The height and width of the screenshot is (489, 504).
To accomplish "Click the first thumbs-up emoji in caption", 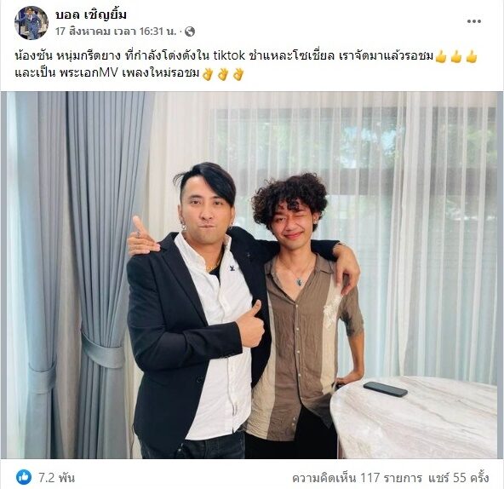I will (x=441, y=56).
